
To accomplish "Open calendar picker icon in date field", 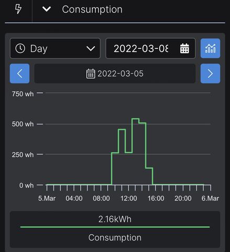I will pos(184,48).
